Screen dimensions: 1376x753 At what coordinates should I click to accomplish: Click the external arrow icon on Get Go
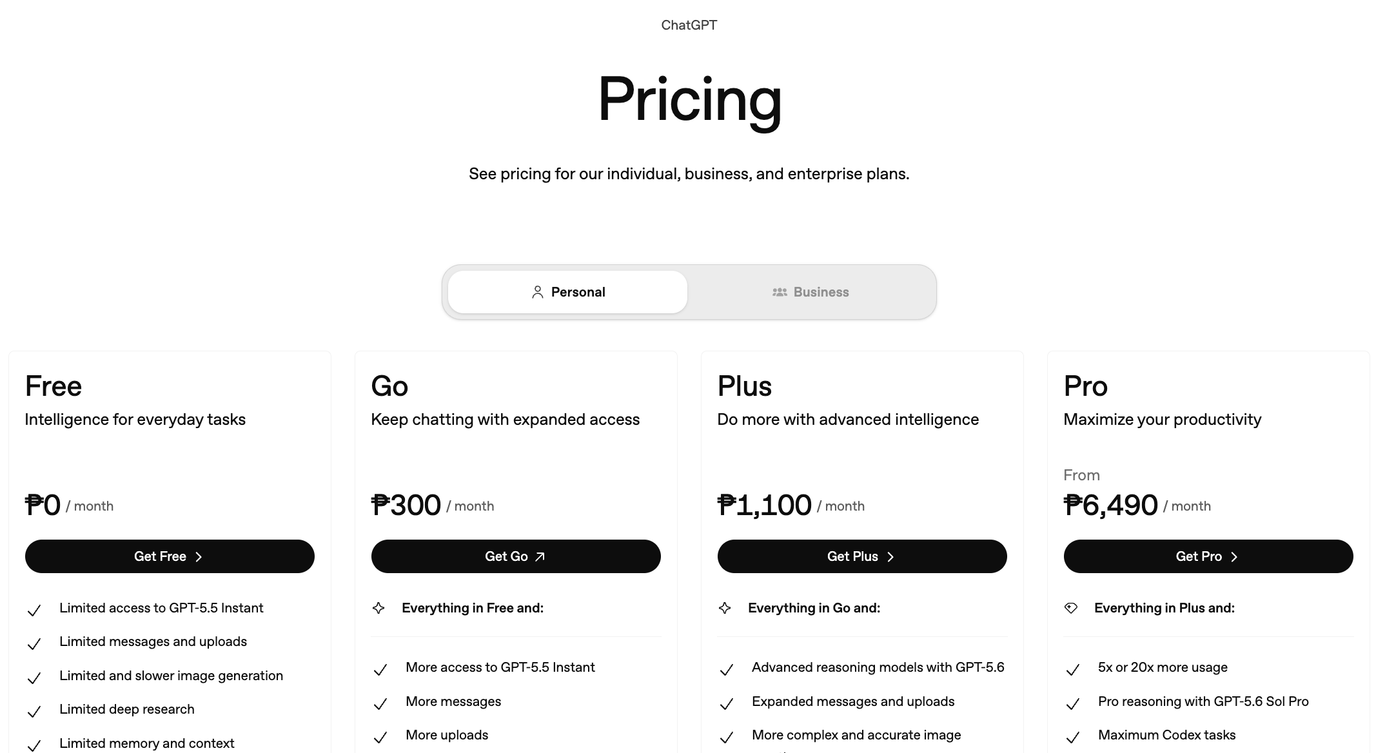(x=540, y=556)
